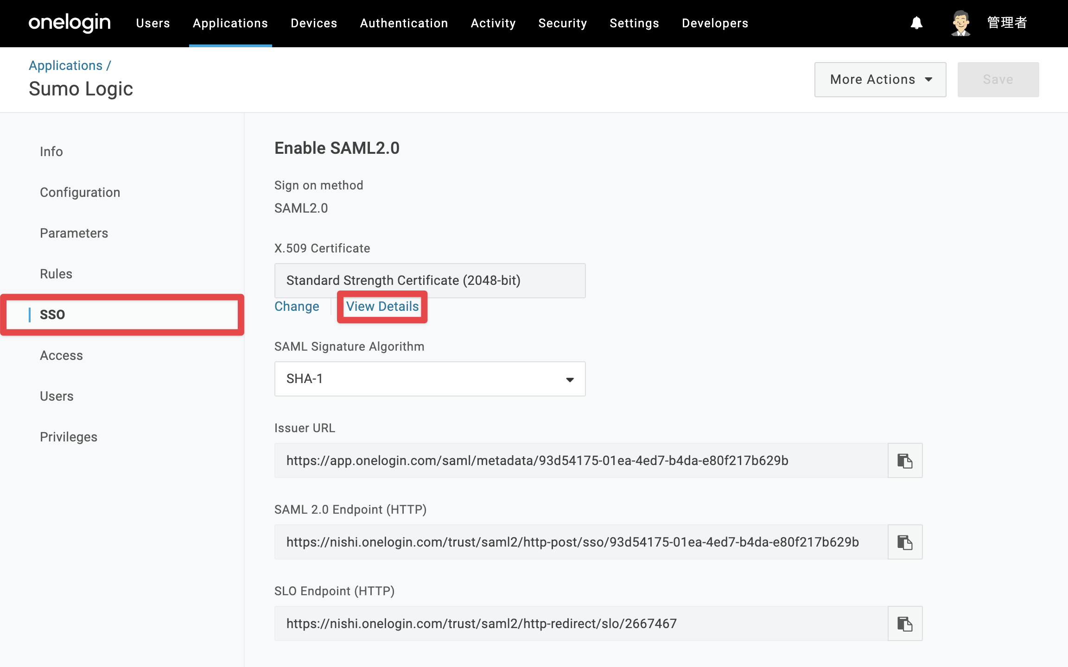
Task: Click the Sumo Logic page title
Action: (x=81, y=88)
